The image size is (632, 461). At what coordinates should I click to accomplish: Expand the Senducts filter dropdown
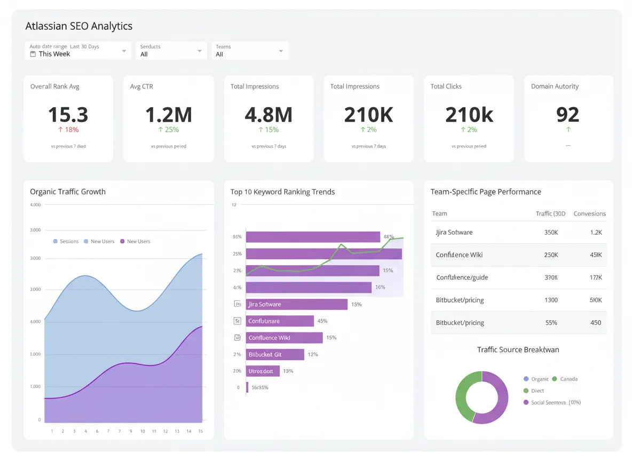click(171, 51)
